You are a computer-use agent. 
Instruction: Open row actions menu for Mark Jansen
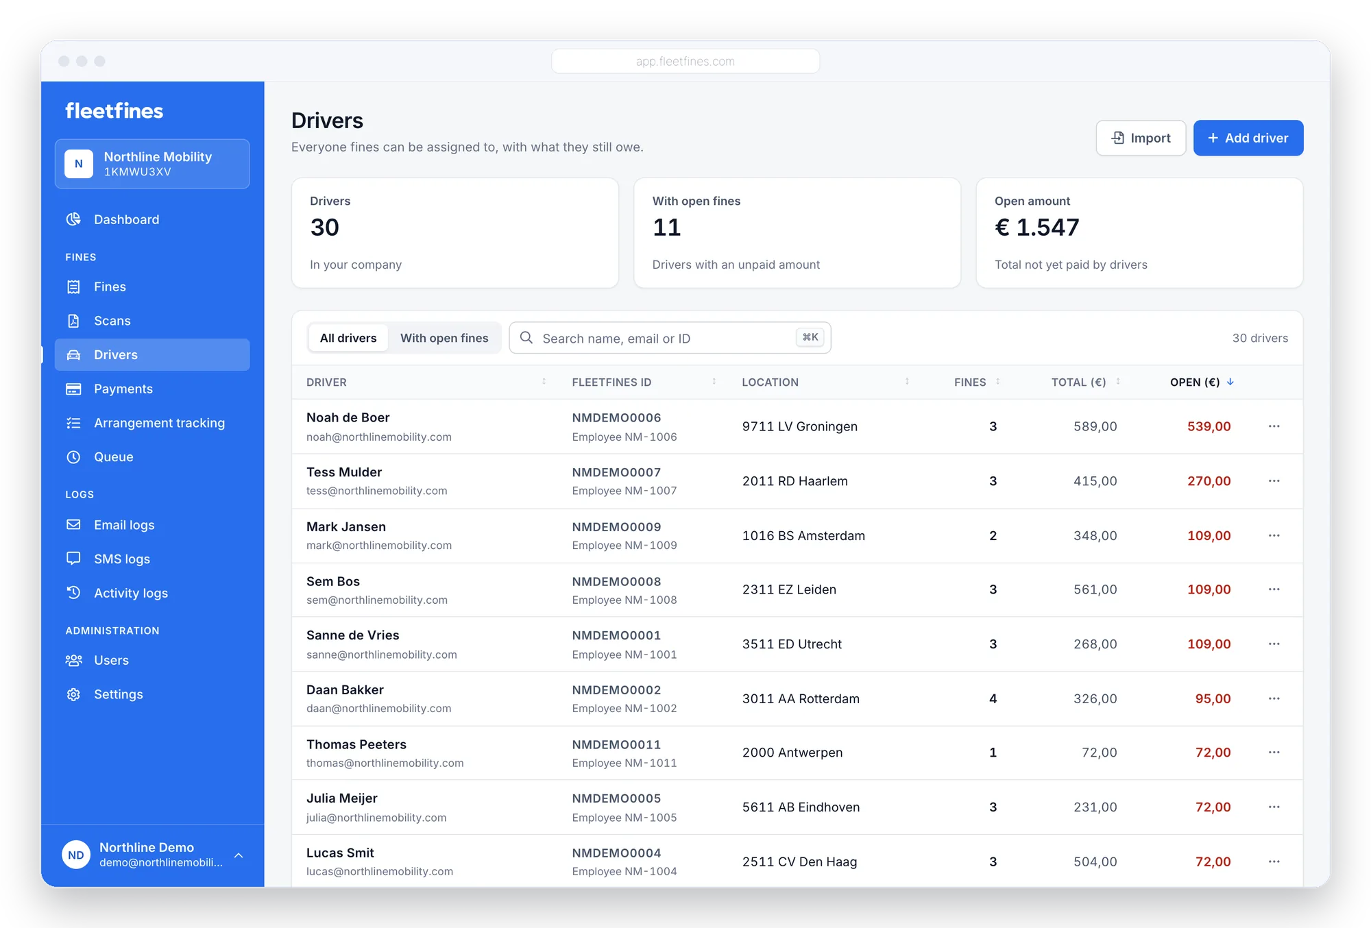point(1274,535)
